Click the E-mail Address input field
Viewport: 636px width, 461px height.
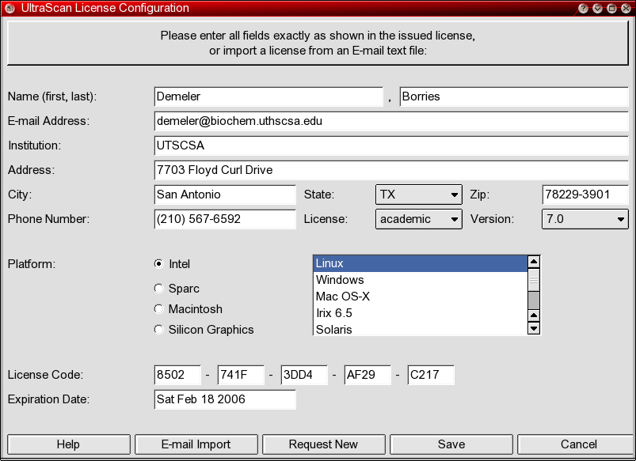tap(391, 122)
